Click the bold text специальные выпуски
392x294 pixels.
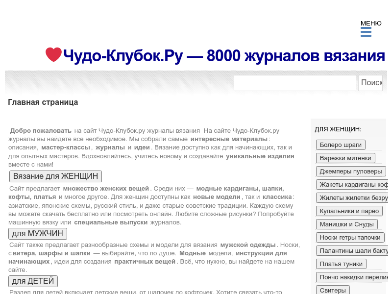click(x=111, y=222)
